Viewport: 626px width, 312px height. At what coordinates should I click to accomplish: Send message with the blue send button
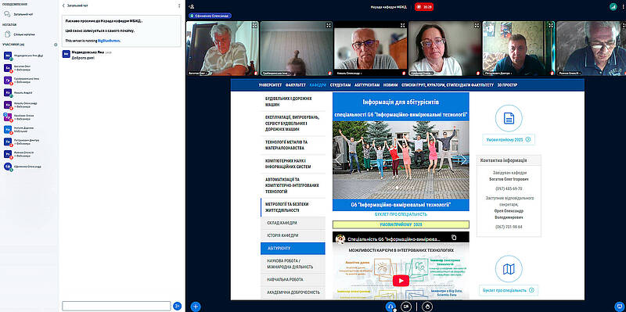(x=178, y=306)
